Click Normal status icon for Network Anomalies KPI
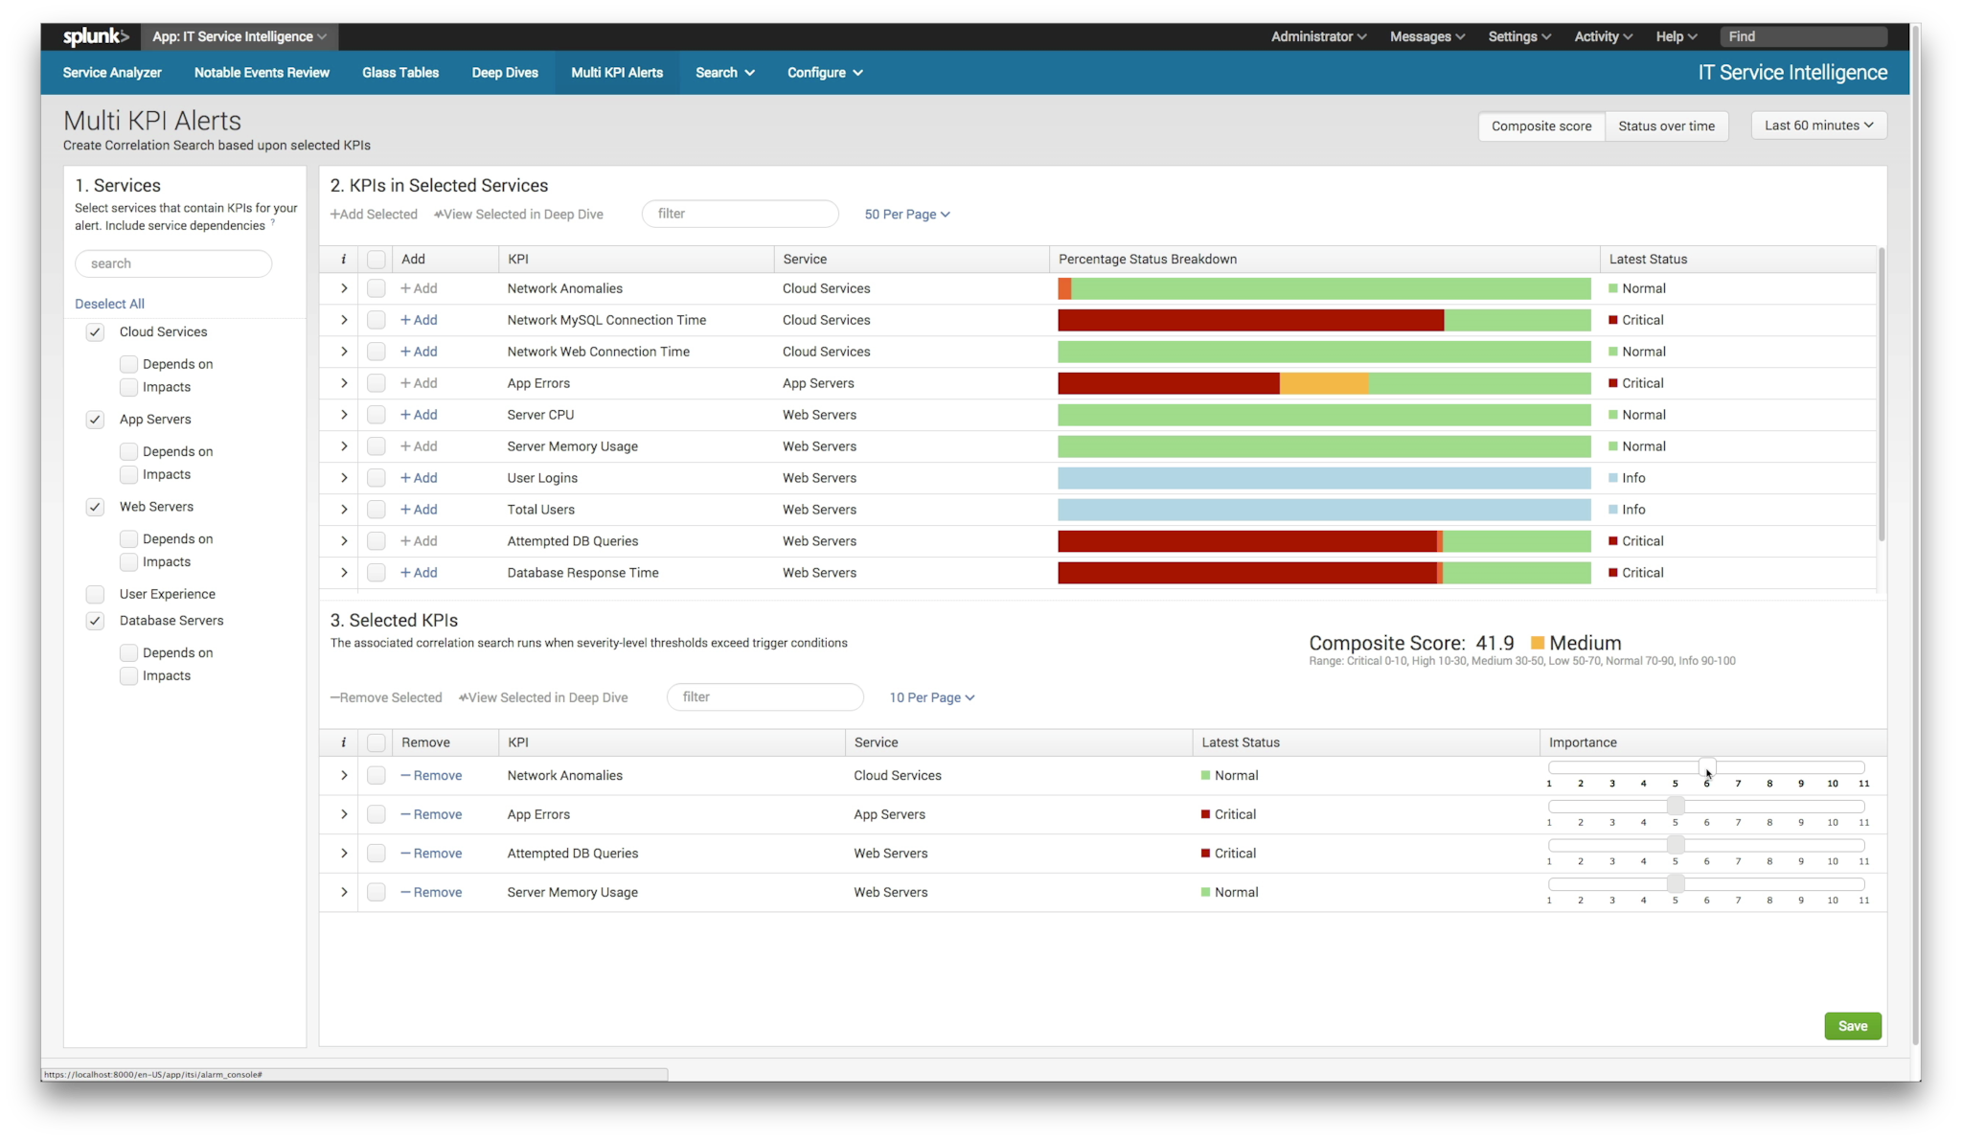 click(x=1613, y=288)
